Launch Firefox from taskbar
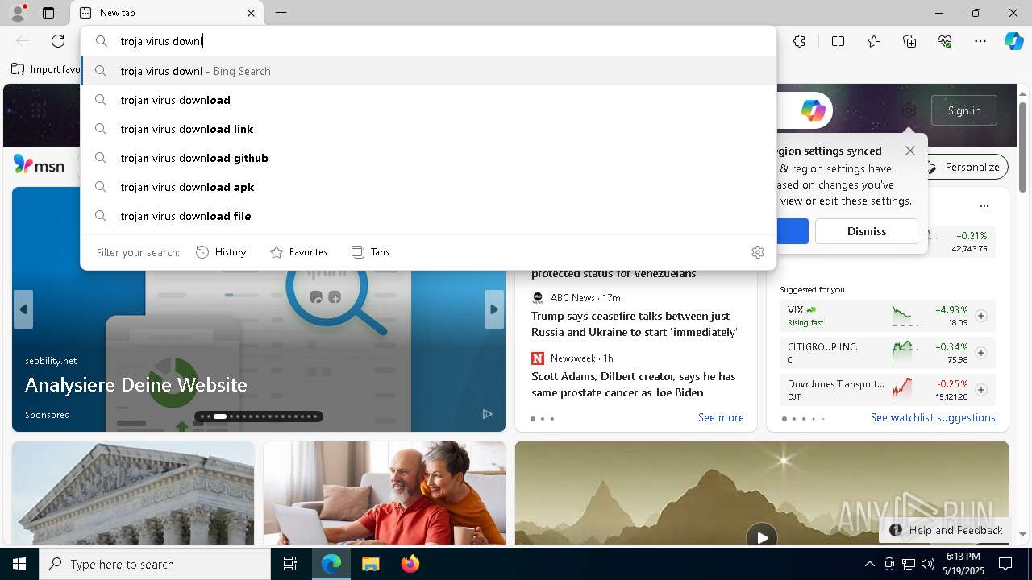 410,564
